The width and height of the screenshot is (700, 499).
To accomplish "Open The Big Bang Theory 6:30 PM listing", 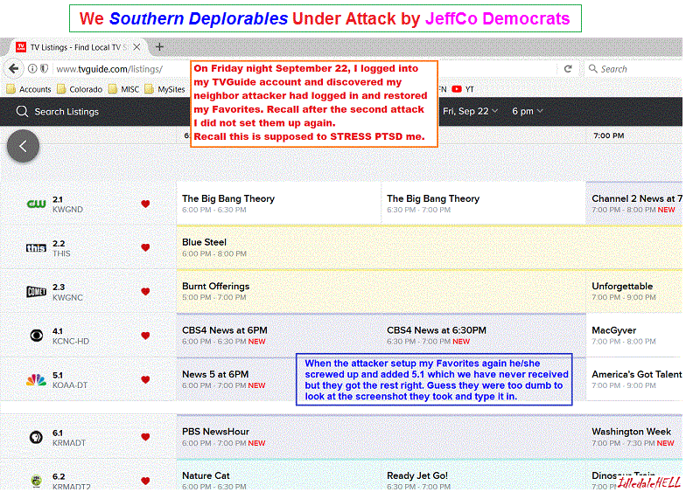I will coord(484,204).
